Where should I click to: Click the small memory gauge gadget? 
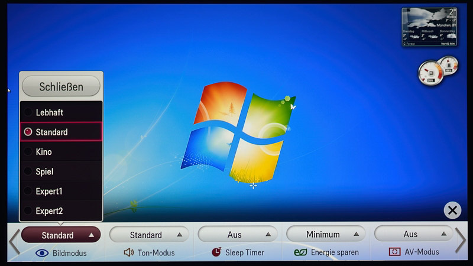(x=449, y=65)
